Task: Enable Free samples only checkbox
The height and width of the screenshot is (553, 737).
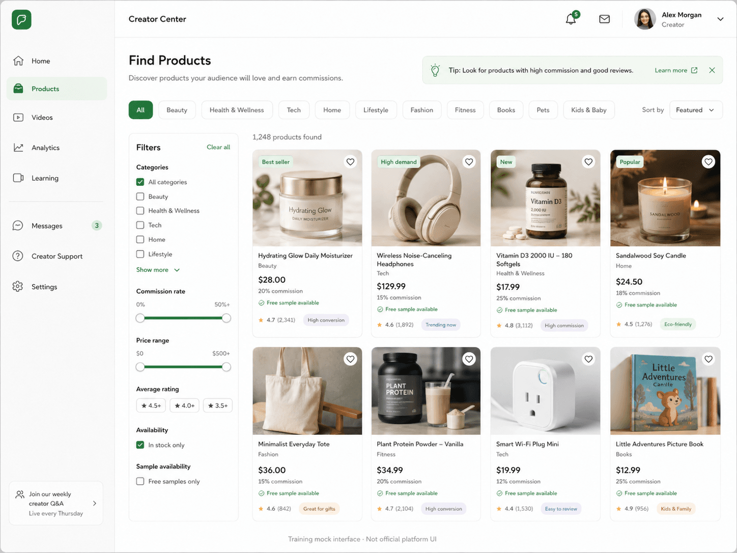Action: pyautogui.click(x=140, y=481)
